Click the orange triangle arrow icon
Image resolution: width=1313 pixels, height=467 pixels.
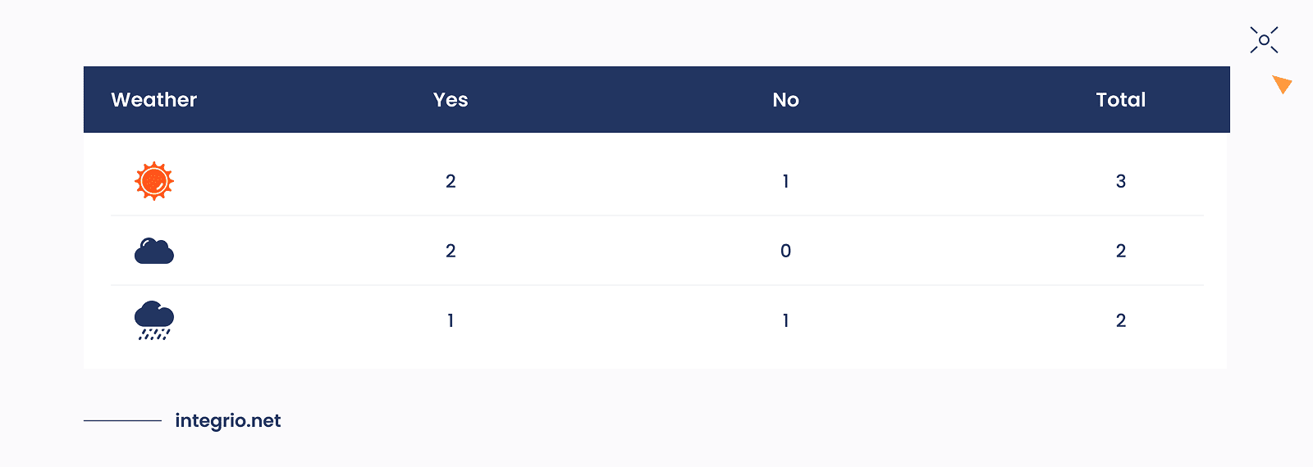click(x=1282, y=84)
